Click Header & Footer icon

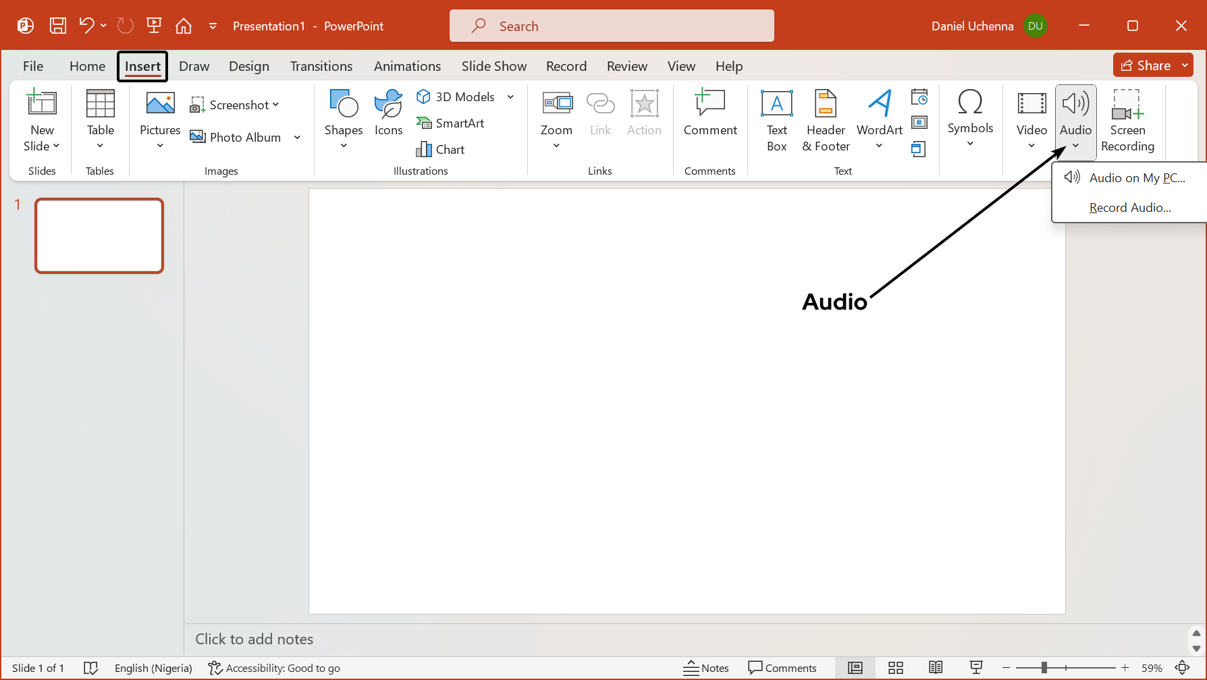[x=825, y=105]
